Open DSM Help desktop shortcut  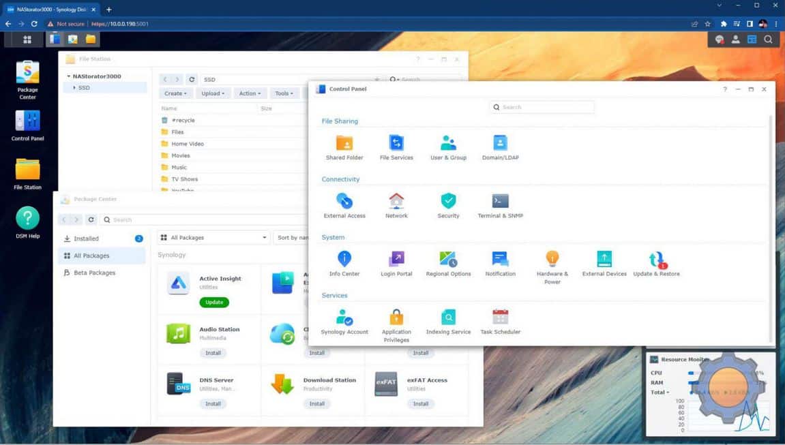tap(27, 222)
